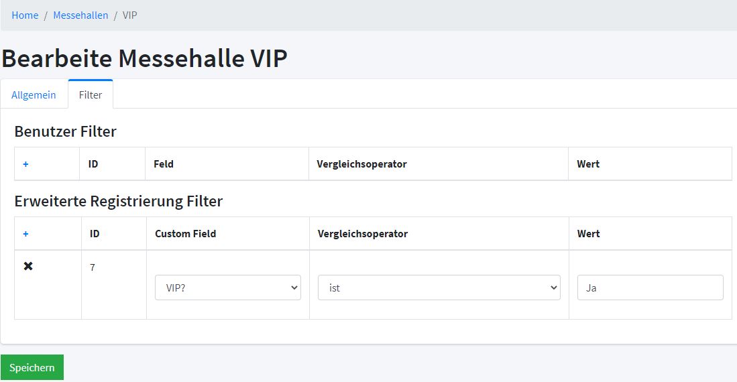Go to Home via the breadcrumb

point(25,15)
